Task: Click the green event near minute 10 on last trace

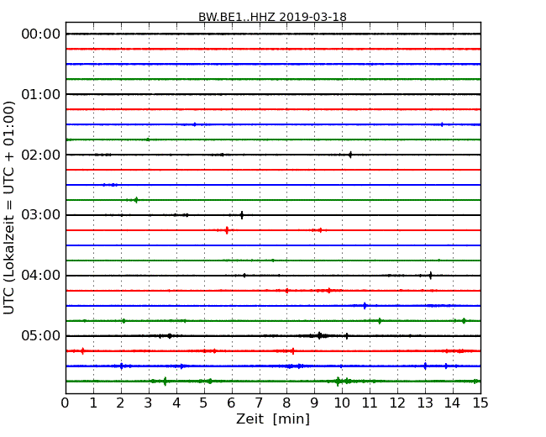Action: tap(338, 382)
